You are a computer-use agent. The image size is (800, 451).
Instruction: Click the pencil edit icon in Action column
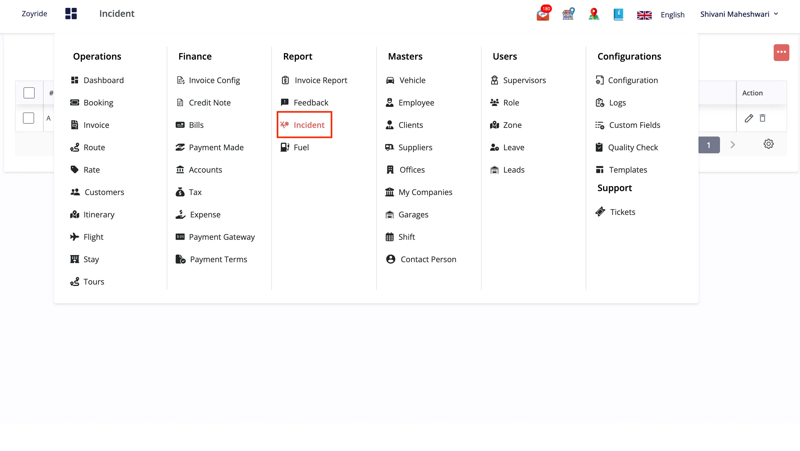(749, 118)
